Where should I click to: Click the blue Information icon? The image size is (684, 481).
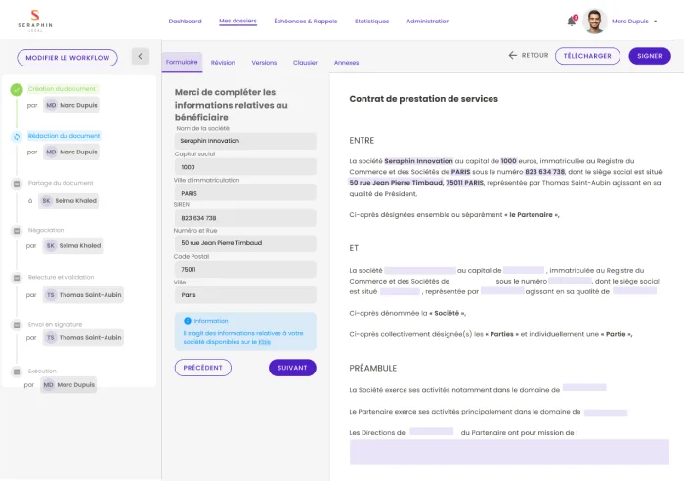pos(188,321)
